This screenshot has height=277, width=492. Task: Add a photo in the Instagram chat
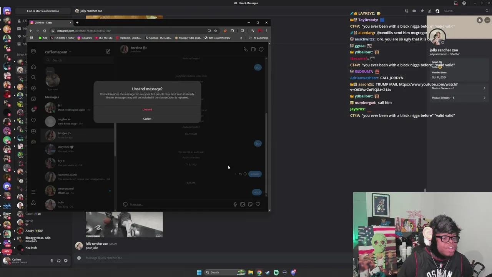coord(243,205)
